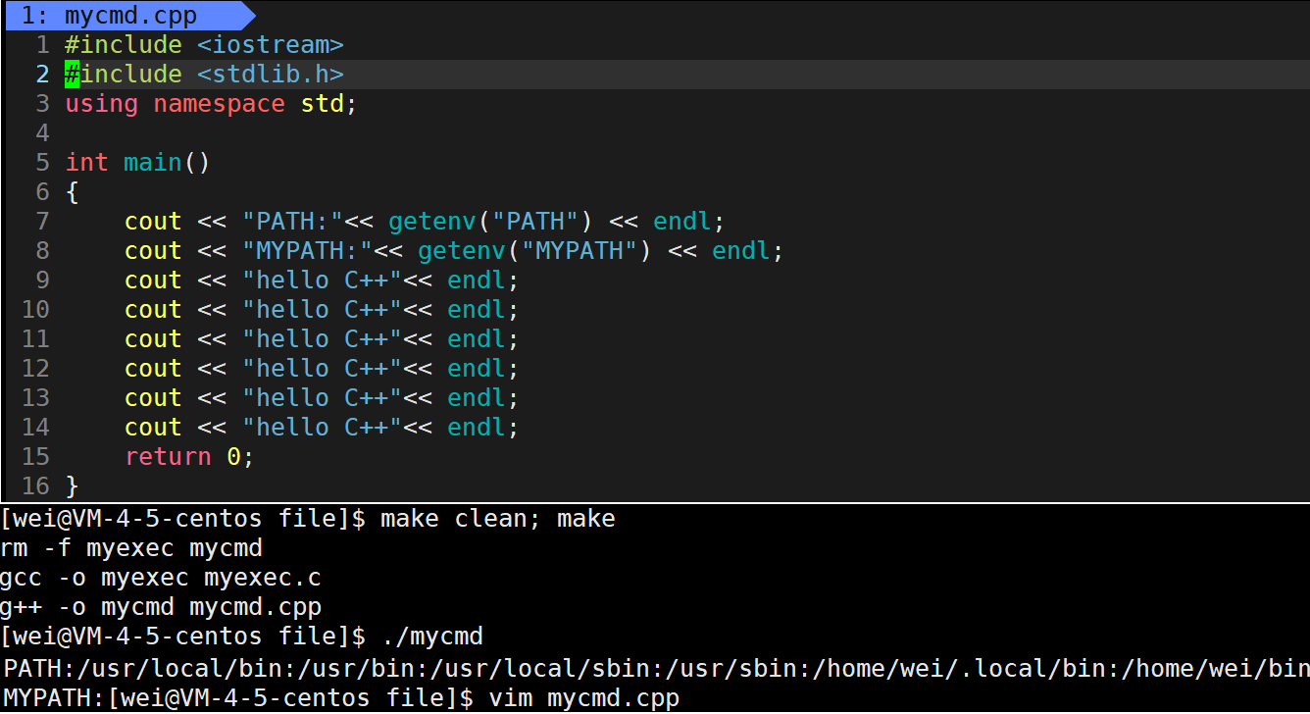This screenshot has width=1310, height=714.
Task: Click 'std;' on line 3
Action: click(329, 104)
